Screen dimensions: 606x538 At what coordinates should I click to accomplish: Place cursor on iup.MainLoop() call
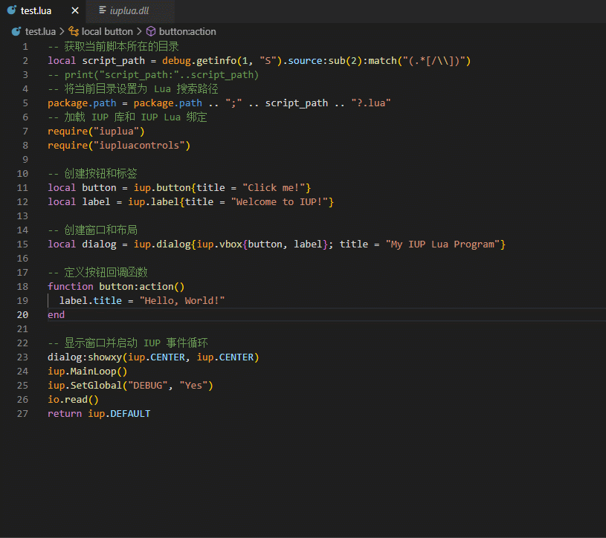(87, 371)
